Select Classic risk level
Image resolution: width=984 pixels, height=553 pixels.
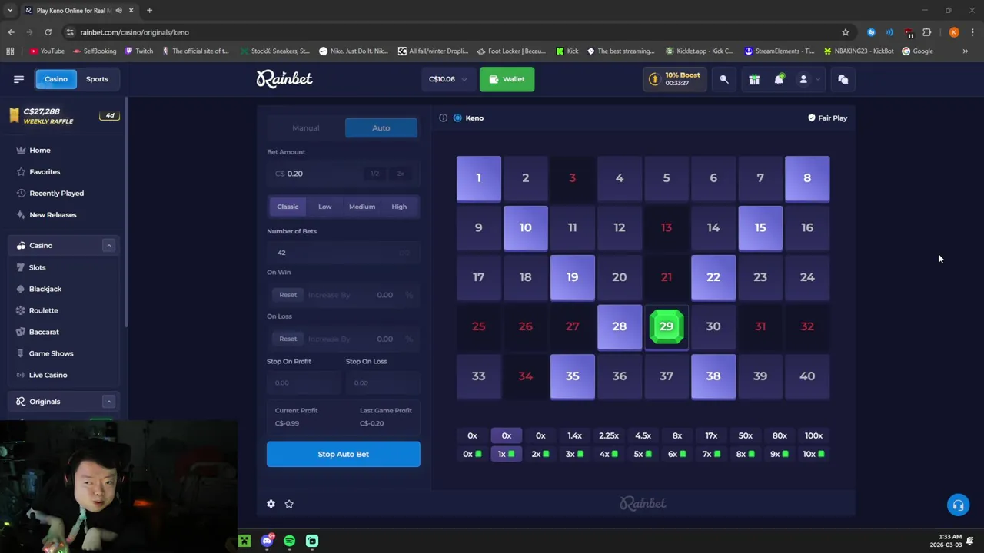click(288, 207)
